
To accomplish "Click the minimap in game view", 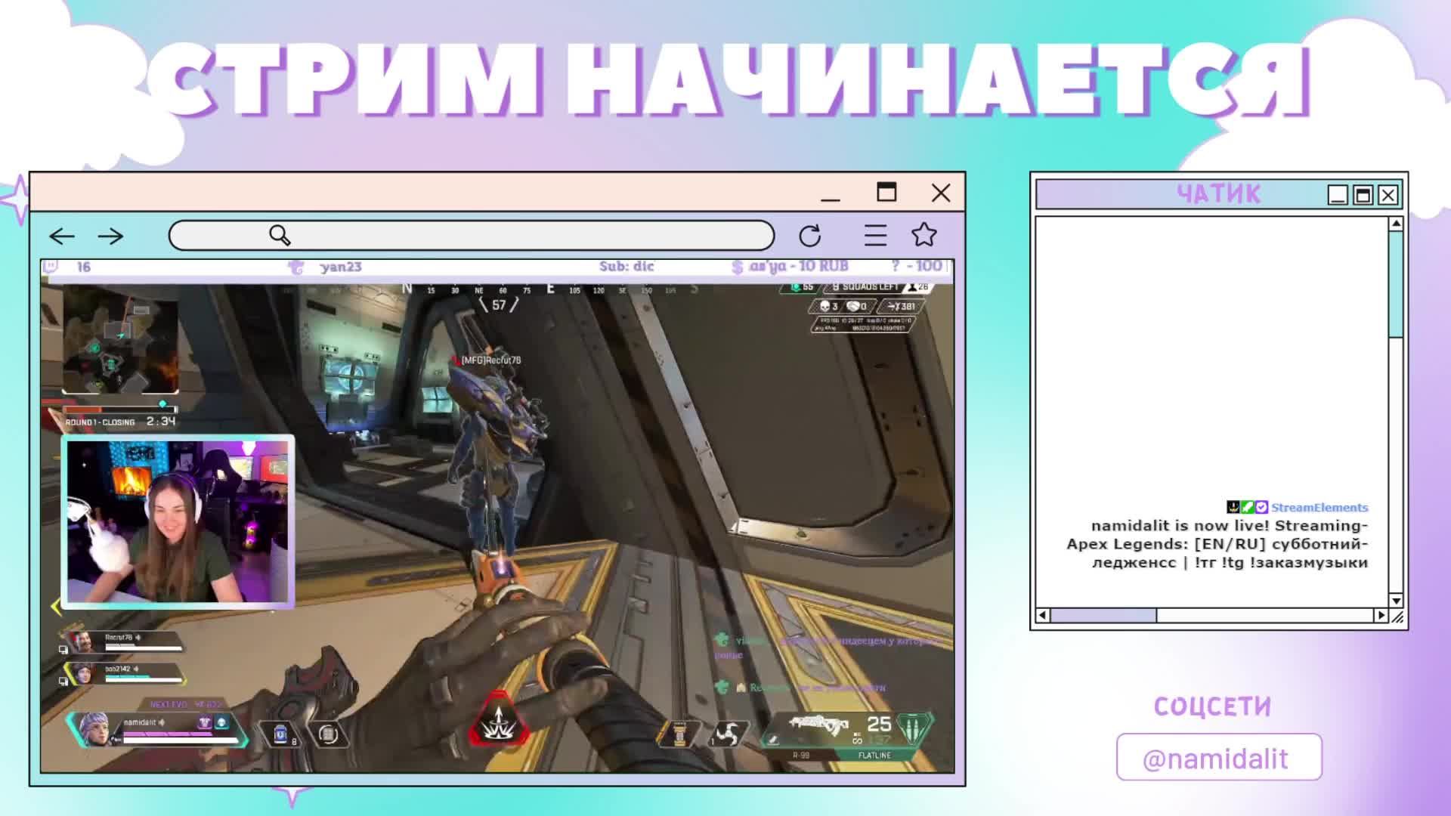I will click(x=121, y=340).
